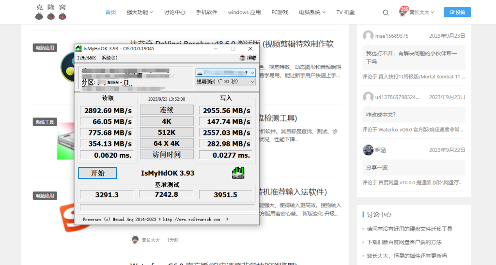Open the drive selection combo box in IsMyHdOK
This screenshot has height=265, width=496.
tap(226, 73)
